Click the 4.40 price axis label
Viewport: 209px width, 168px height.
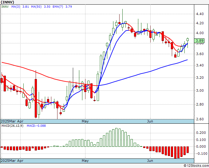(x=200, y=14)
